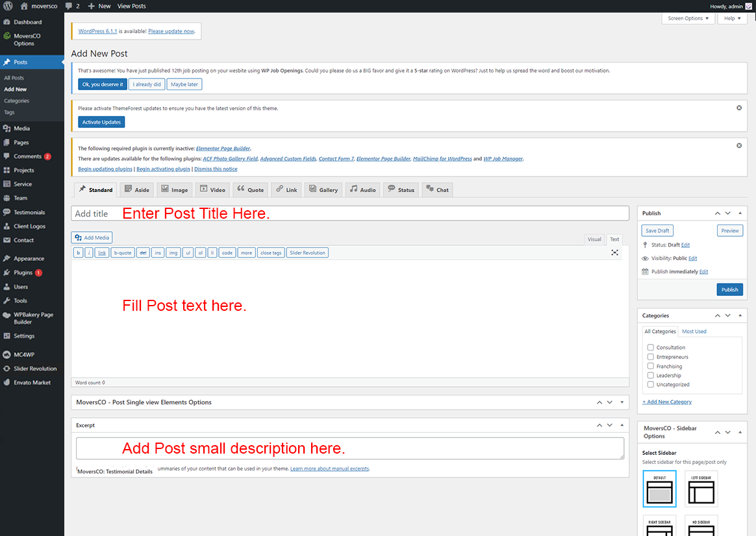The image size is (756, 536).
Task: Click the Add New Category link
Action: tap(667, 402)
